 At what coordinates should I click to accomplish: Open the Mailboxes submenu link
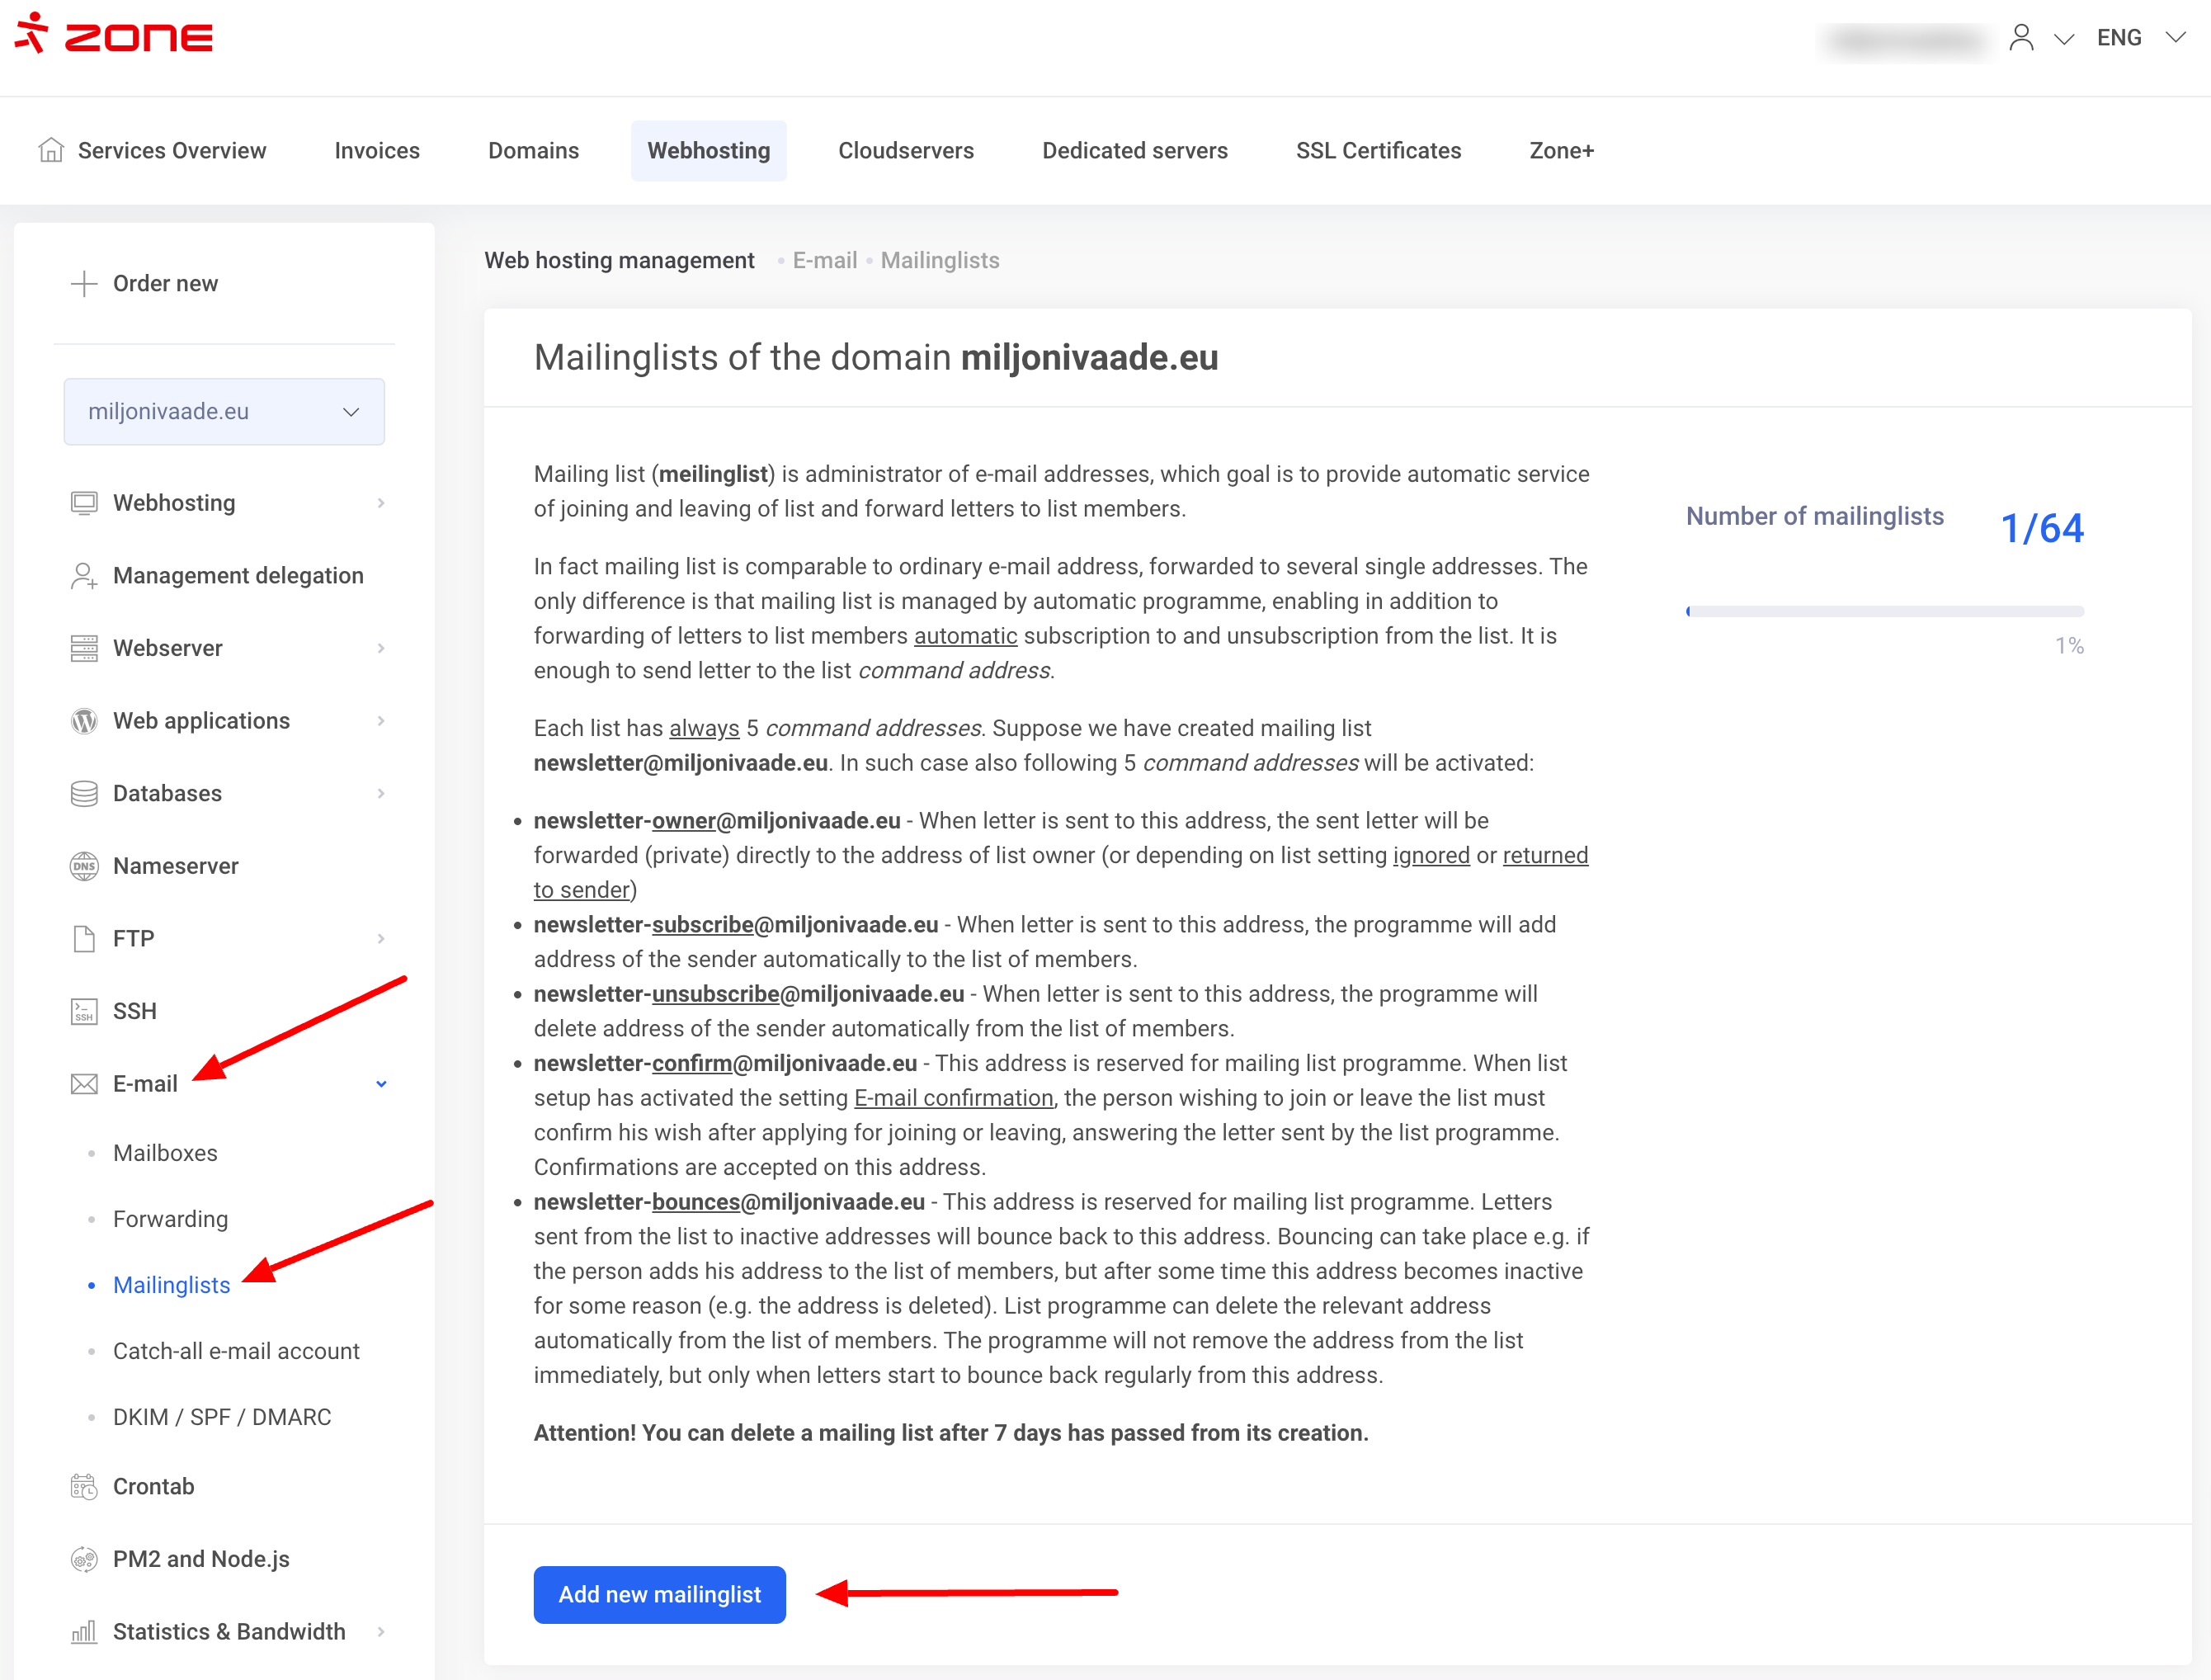point(165,1153)
